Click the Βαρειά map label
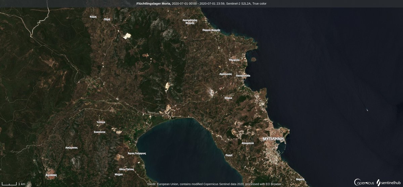The width and height of the screenshot is (403, 187). tap(300, 180)
